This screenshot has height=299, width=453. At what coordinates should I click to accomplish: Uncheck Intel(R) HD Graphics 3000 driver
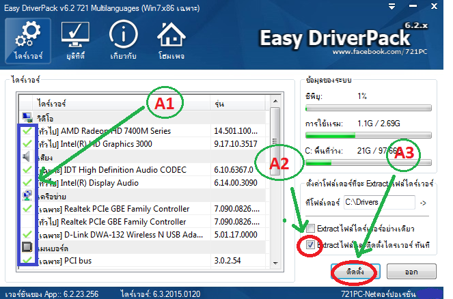point(27,143)
